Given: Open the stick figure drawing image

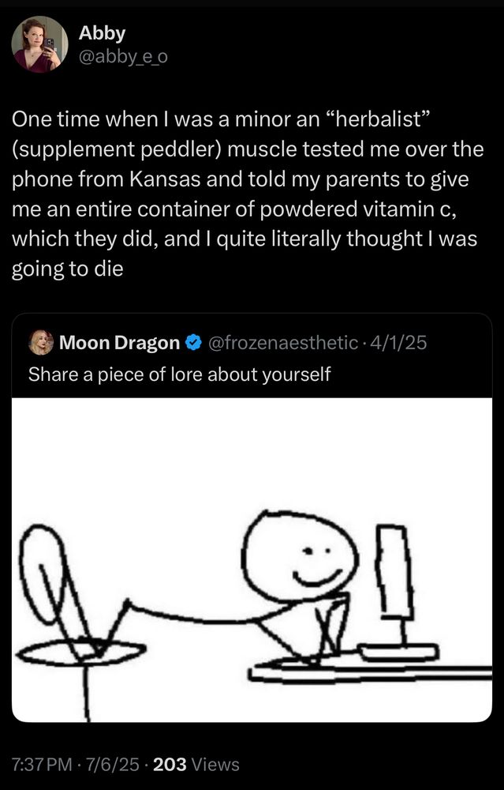Looking at the screenshot, I should 252,559.
